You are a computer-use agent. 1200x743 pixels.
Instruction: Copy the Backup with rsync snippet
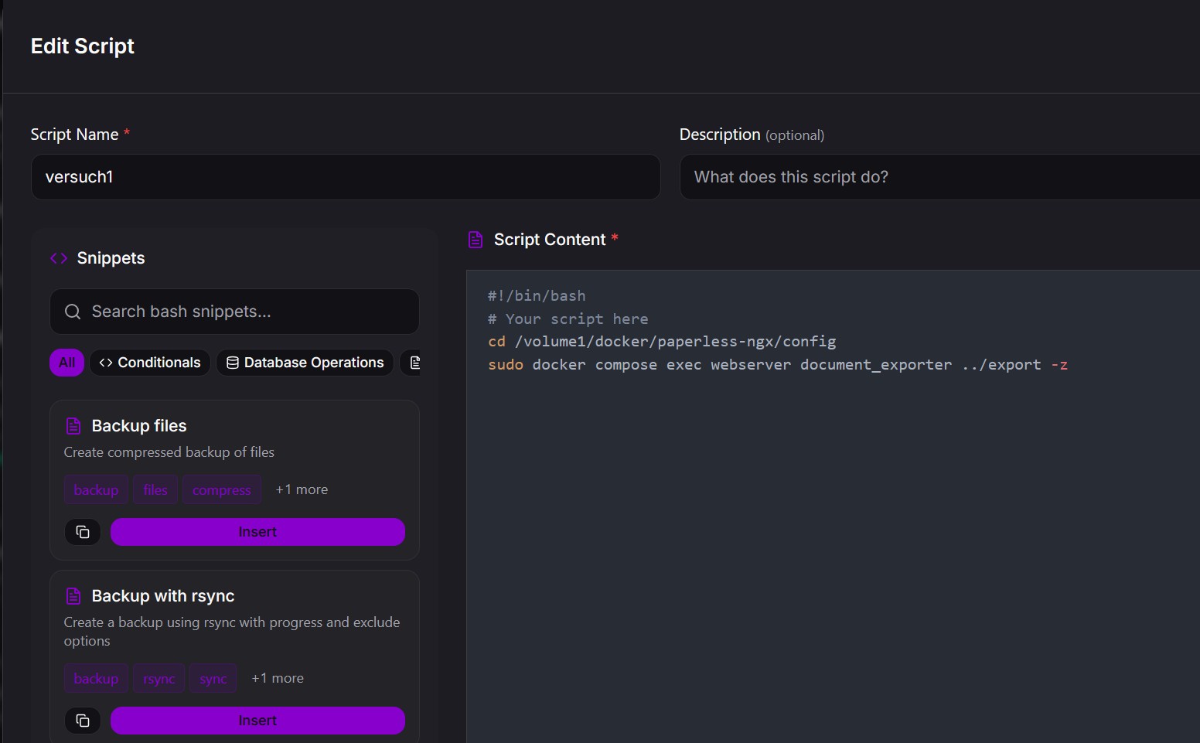pos(83,721)
